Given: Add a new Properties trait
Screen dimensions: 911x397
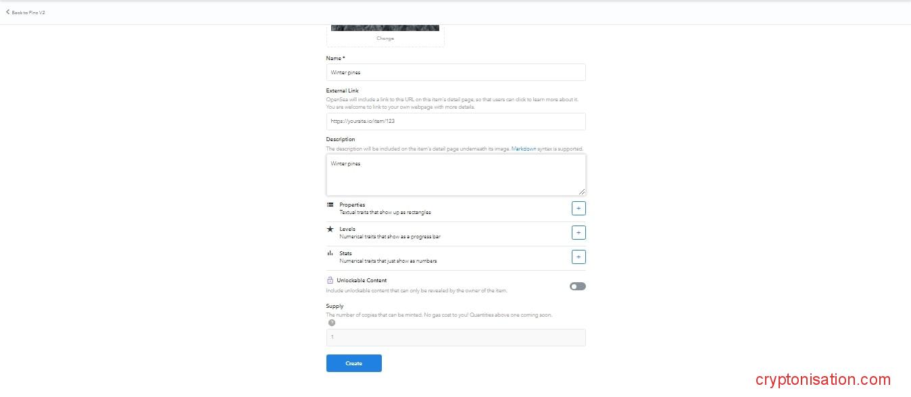Looking at the screenshot, I should [x=578, y=208].
